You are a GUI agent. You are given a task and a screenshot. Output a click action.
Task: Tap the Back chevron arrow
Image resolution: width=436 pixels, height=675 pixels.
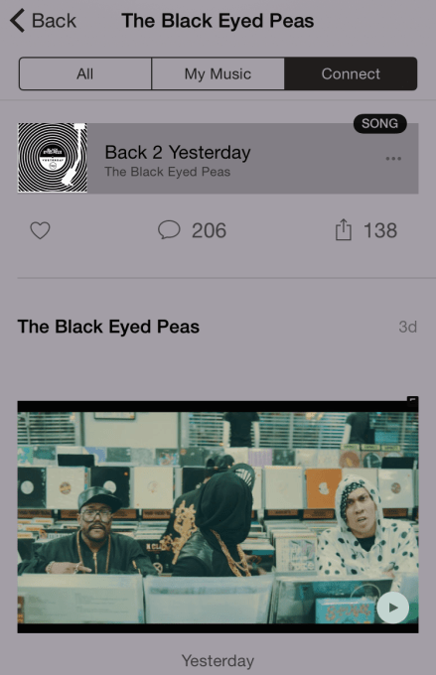pyautogui.click(x=17, y=21)
